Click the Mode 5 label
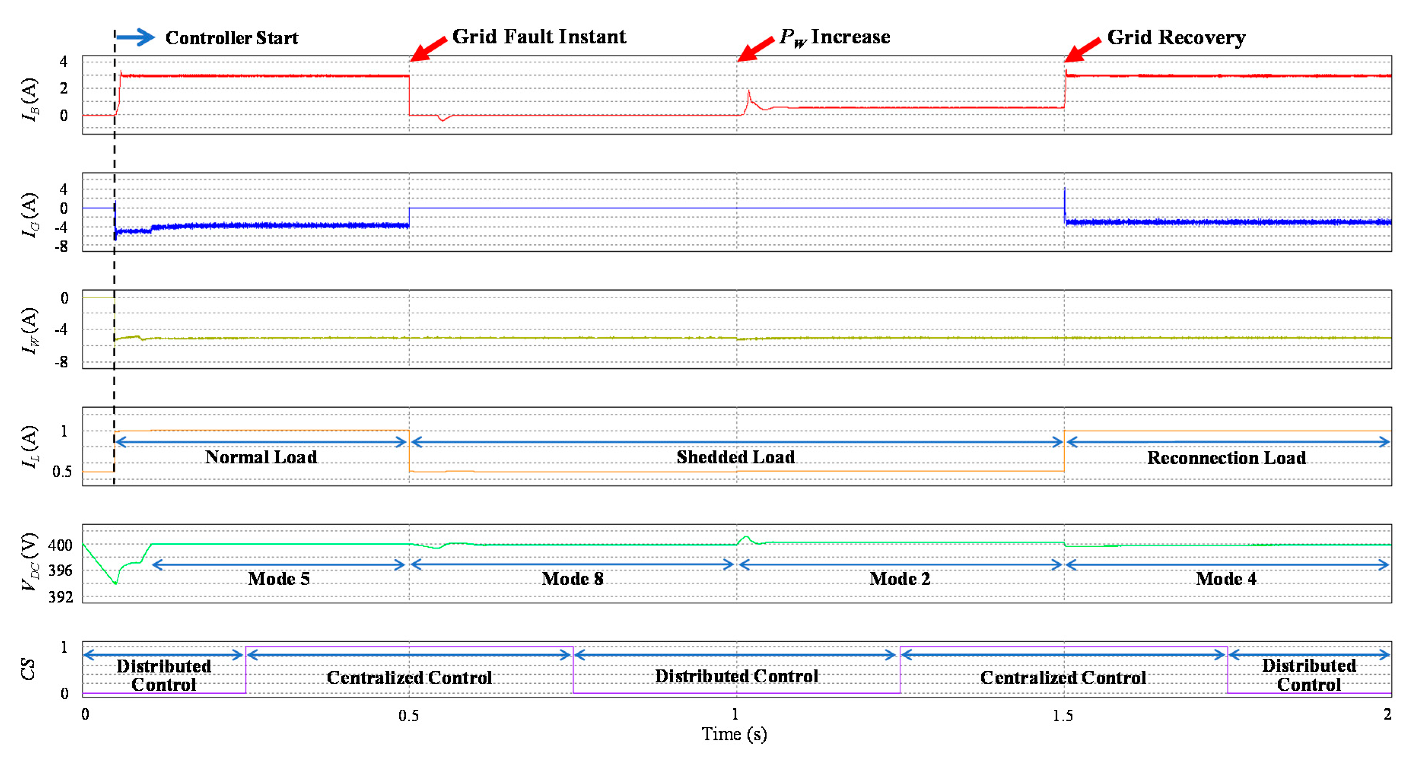 click(278, 579)
